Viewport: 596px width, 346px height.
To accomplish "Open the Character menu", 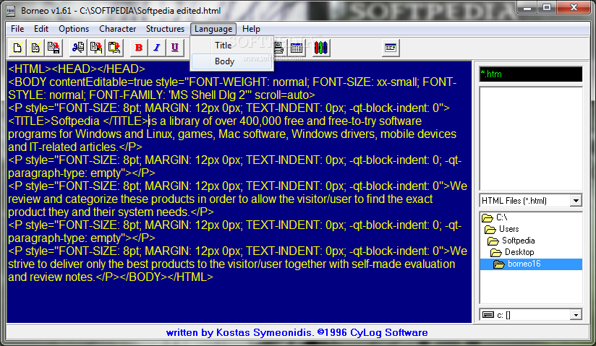I will (117, 29).
